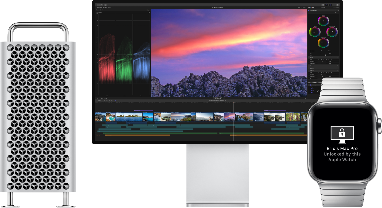382x208 pixels.
Task: Switch to the Video inspector icon
Action: click(309, 8)
